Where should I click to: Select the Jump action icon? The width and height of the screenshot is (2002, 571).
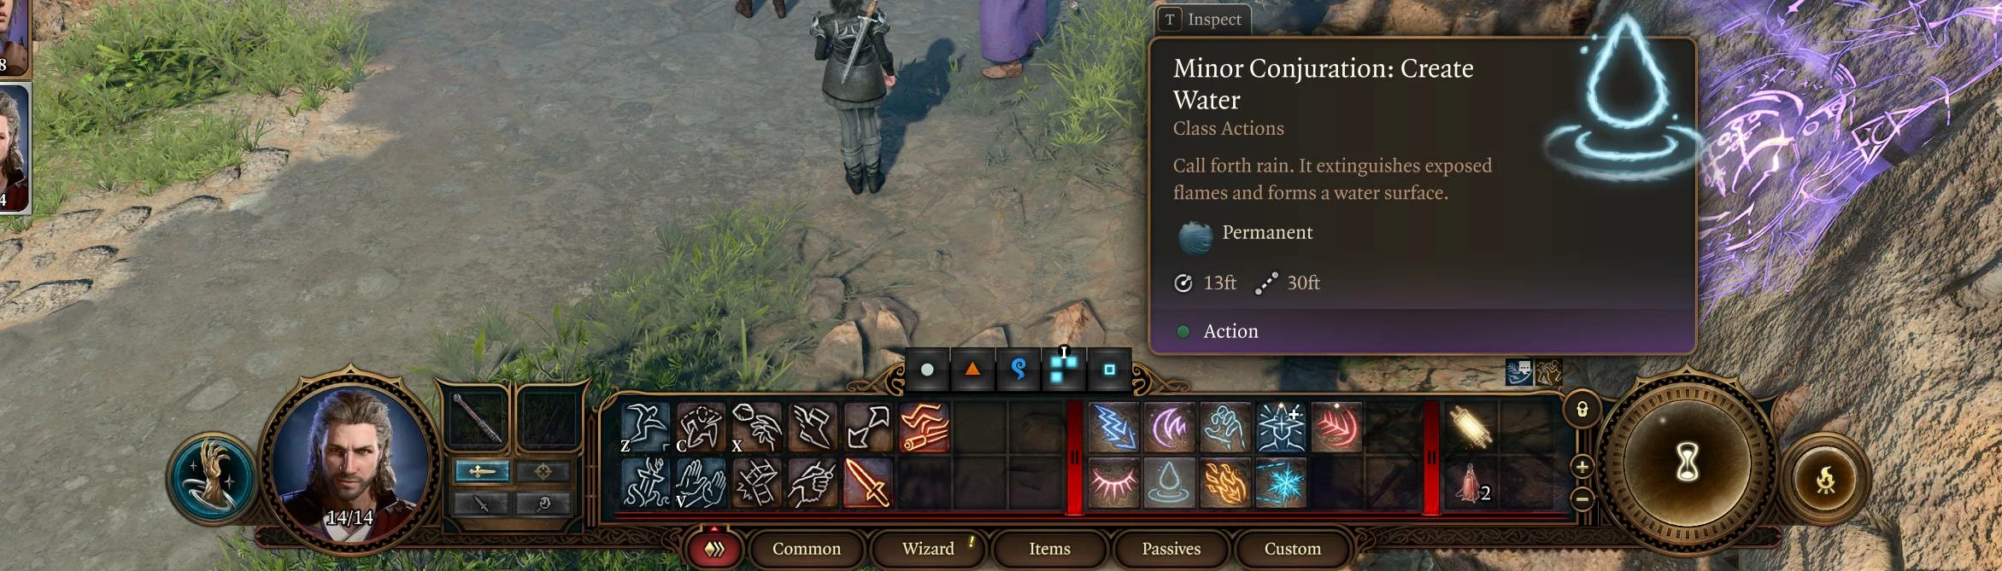click(646, 427)
